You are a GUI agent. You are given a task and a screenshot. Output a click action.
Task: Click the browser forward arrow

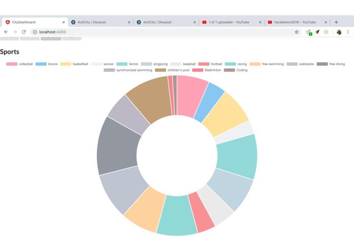pyautogui.click(x=15, y=32)
